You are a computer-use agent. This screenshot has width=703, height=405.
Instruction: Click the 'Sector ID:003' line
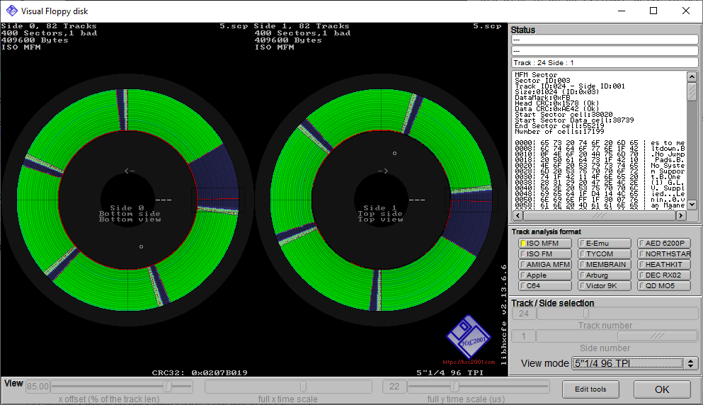542,81
